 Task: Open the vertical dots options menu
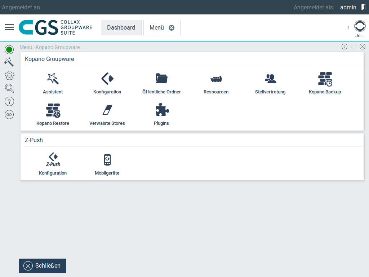(348, 28)
